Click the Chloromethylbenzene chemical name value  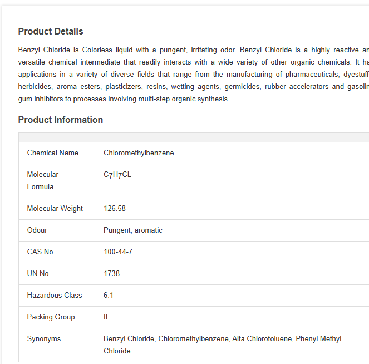pos(139,153)
